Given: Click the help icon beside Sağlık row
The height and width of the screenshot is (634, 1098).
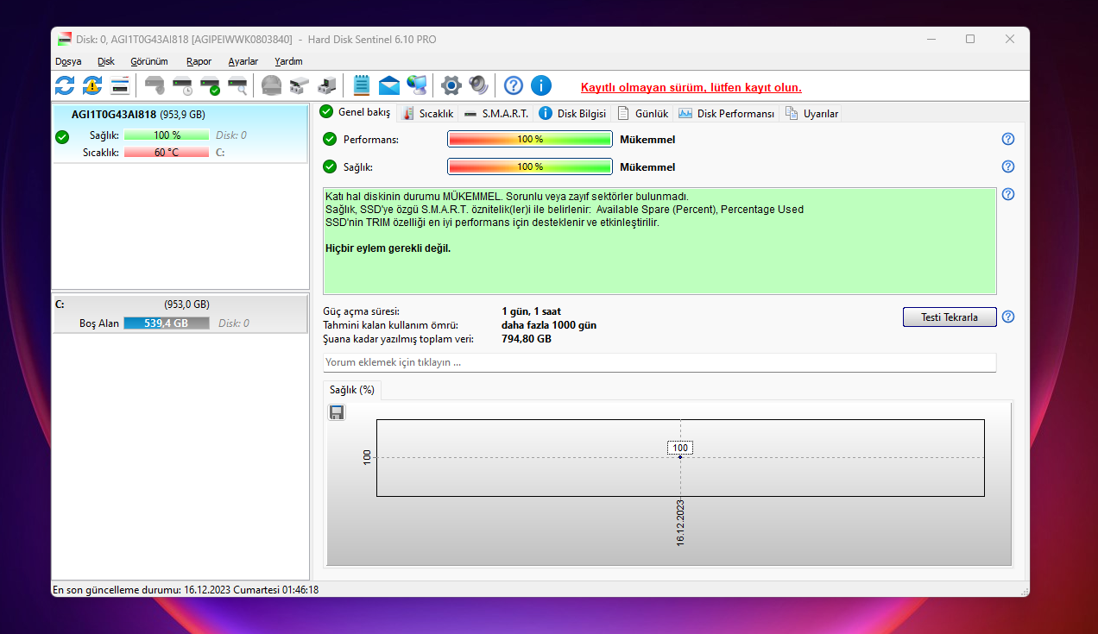Looking at the screenshot, I should [x=1007, y=166].
